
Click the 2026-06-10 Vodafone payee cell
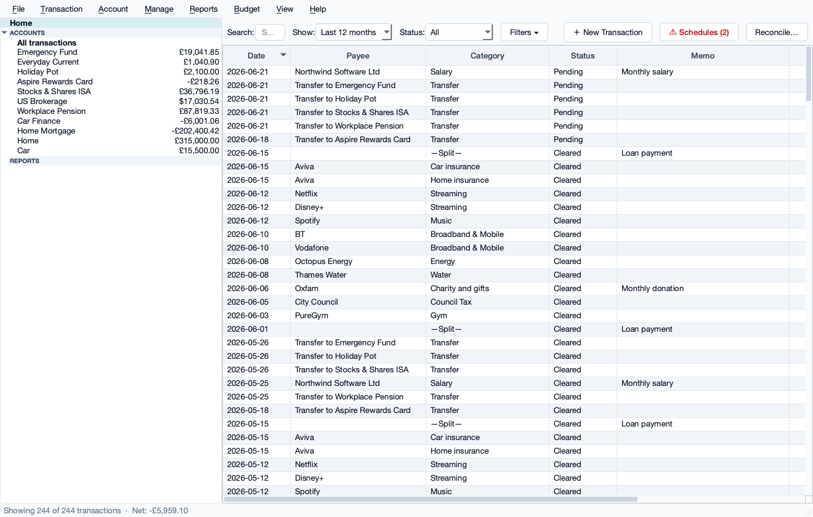tap(358, 248)
